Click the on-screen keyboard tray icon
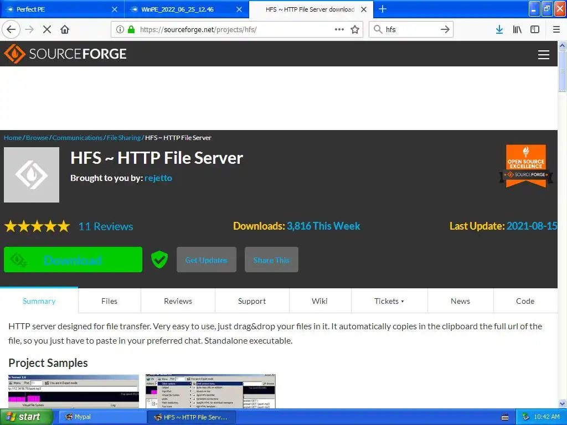This screenshot has width=567, height=425. pyautogui.click(x=505, y=417)
